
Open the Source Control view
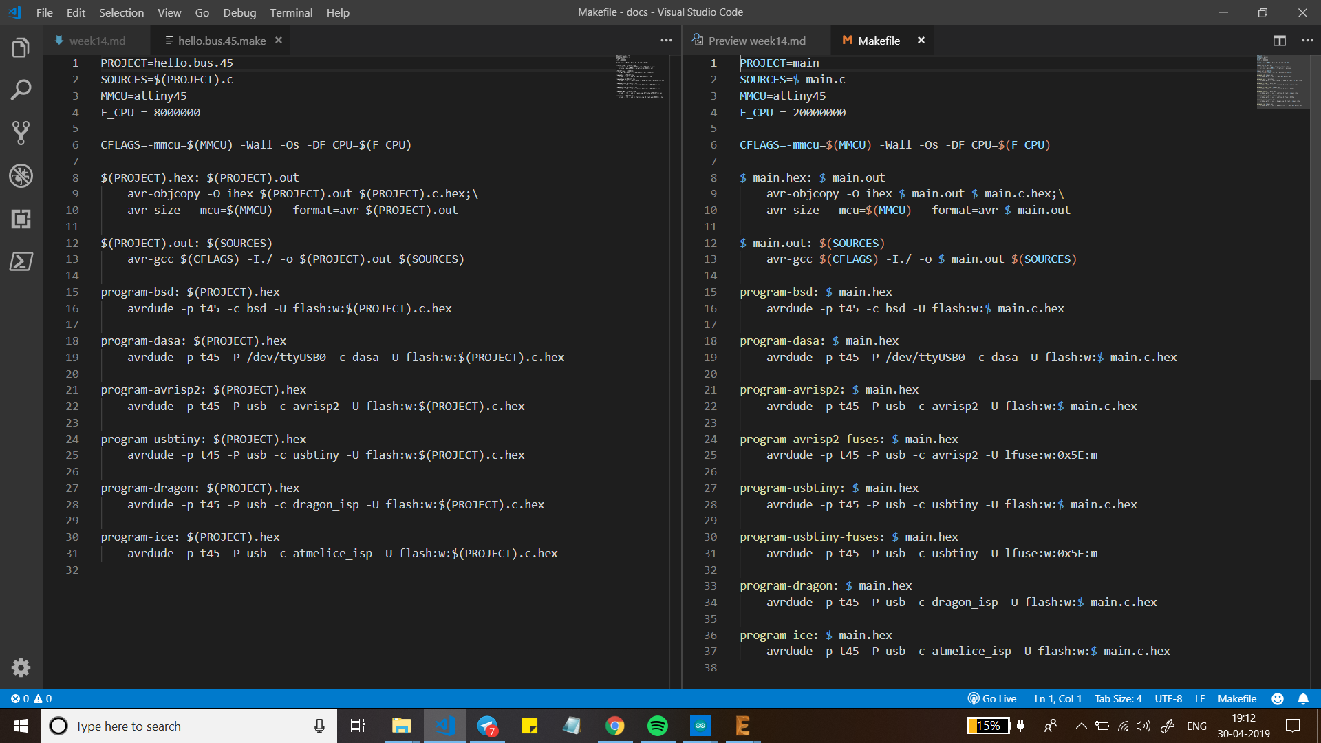tap(21, 133)
